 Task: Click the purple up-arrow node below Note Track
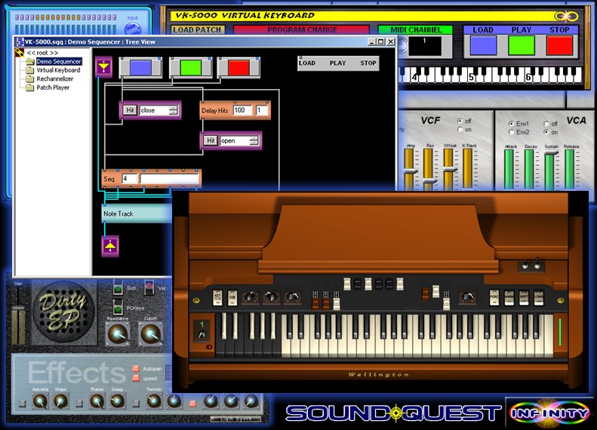click(x=110, y=246)
